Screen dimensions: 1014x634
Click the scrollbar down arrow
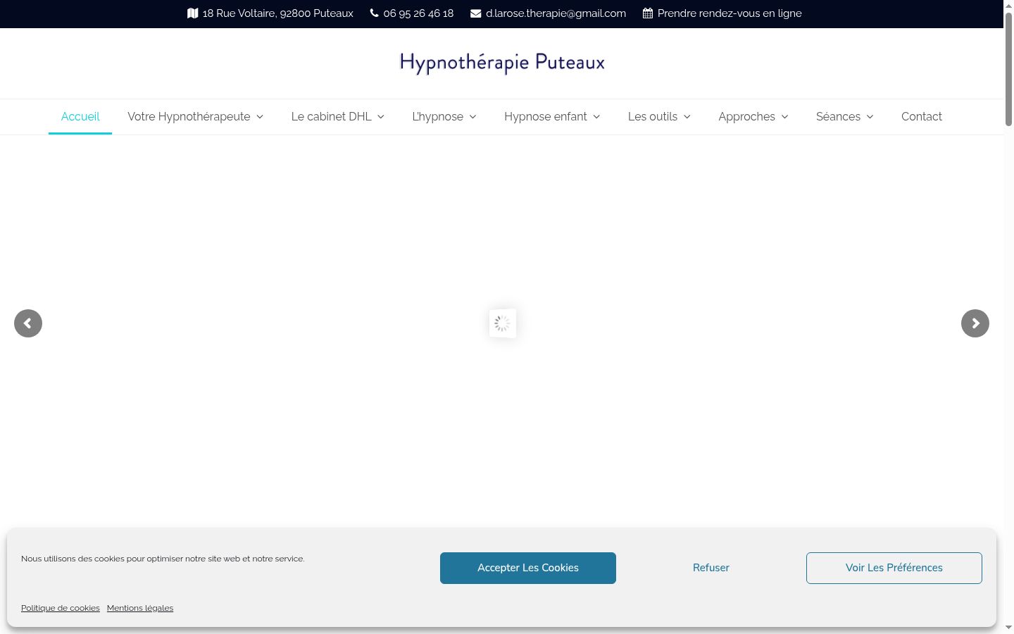[x=1008, y=627]
